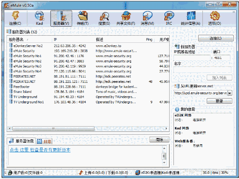Sort by the server name column header
The image size is (239, 179).
[x=29, y=40]
